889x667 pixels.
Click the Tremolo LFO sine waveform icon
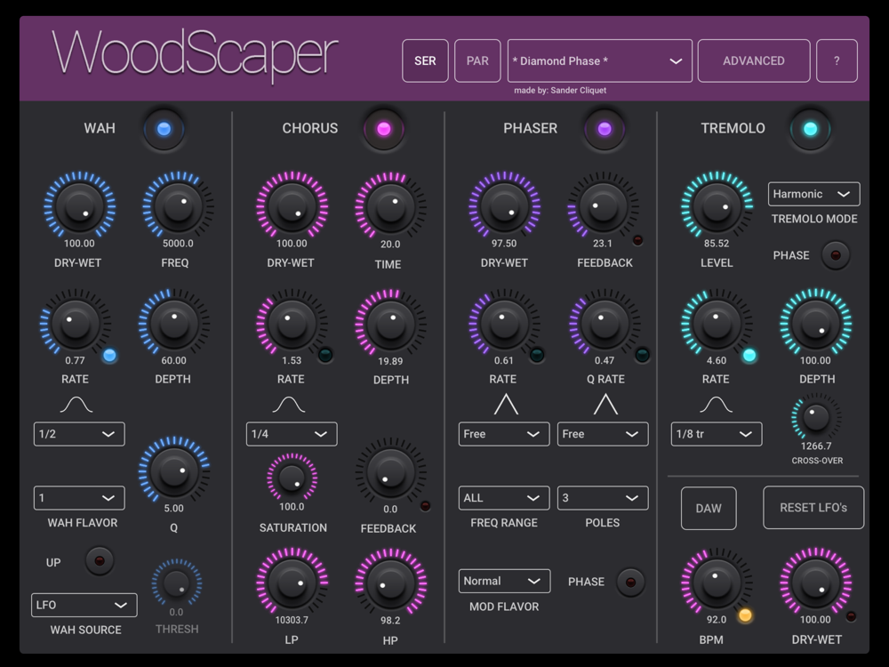pos(716,405)
